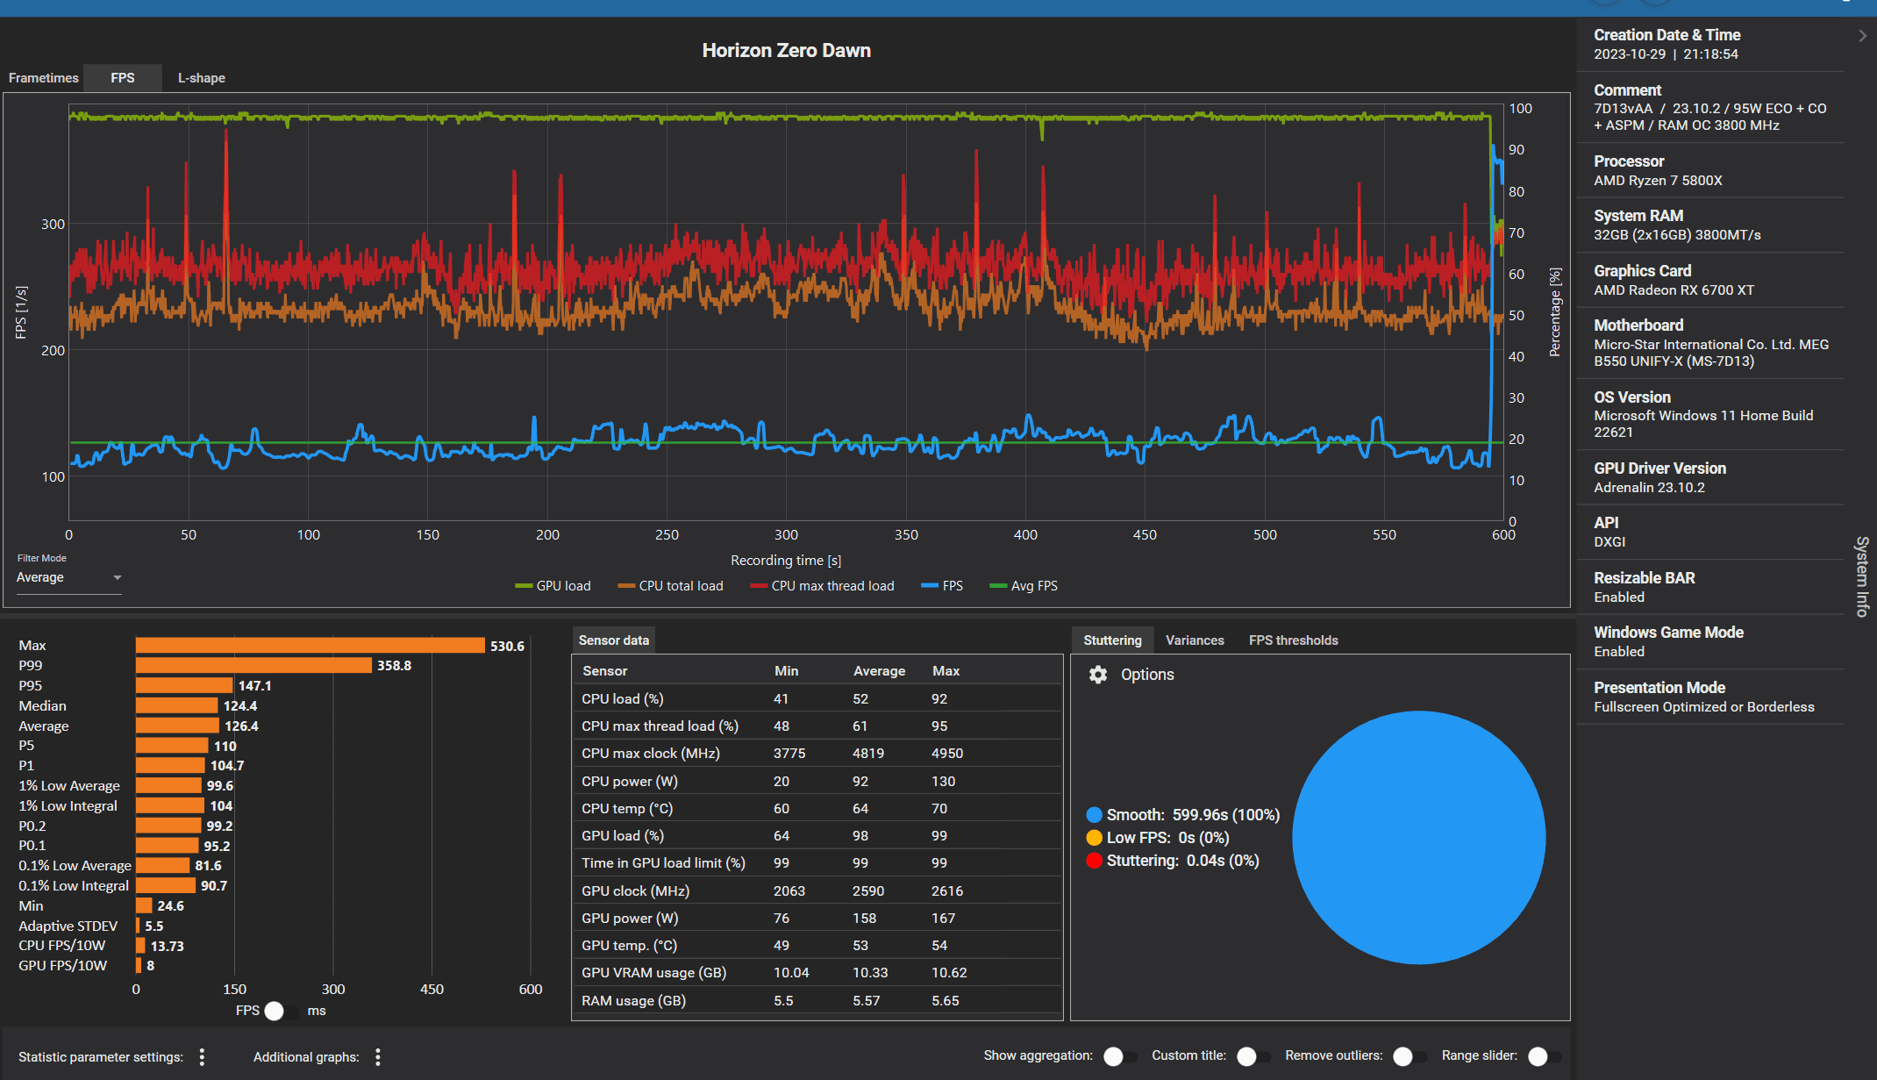1877x1080 pixels.
Task: Select the FPS graph tab
Action: point(123,78)
